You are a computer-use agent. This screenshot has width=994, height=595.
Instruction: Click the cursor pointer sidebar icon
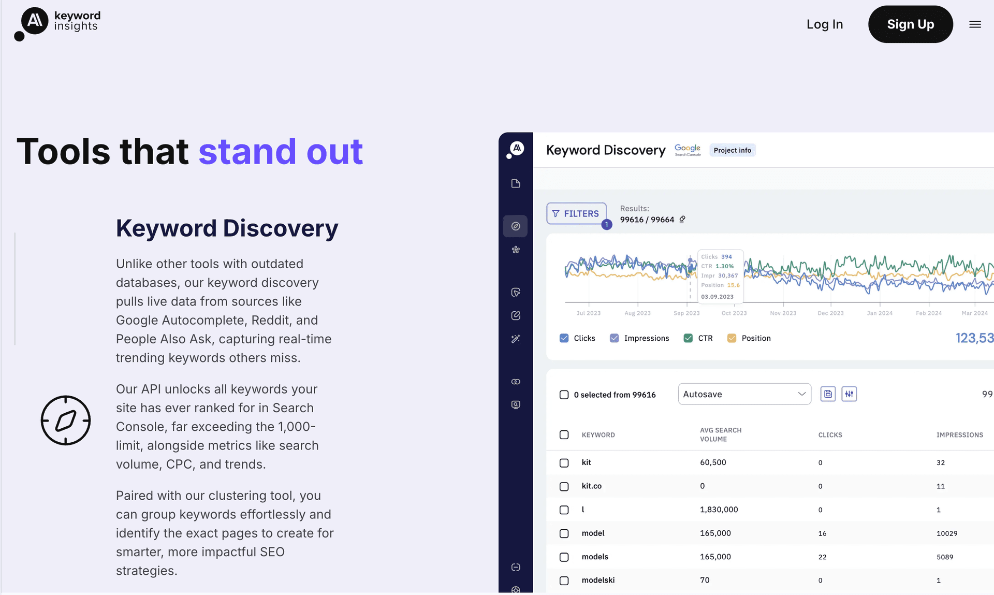tap(516, 293)
